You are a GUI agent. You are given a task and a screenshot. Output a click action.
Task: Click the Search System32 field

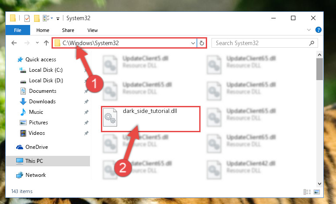pyautogui.click(x=261, y=43)
